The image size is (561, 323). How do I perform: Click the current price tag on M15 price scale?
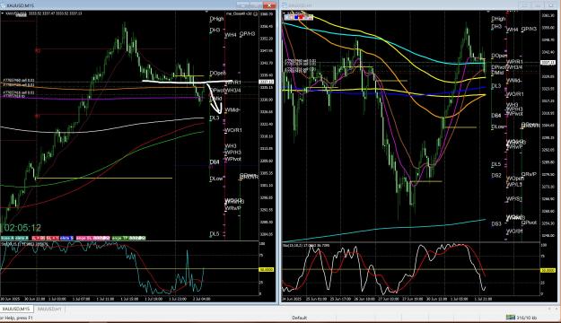(267, 82)
